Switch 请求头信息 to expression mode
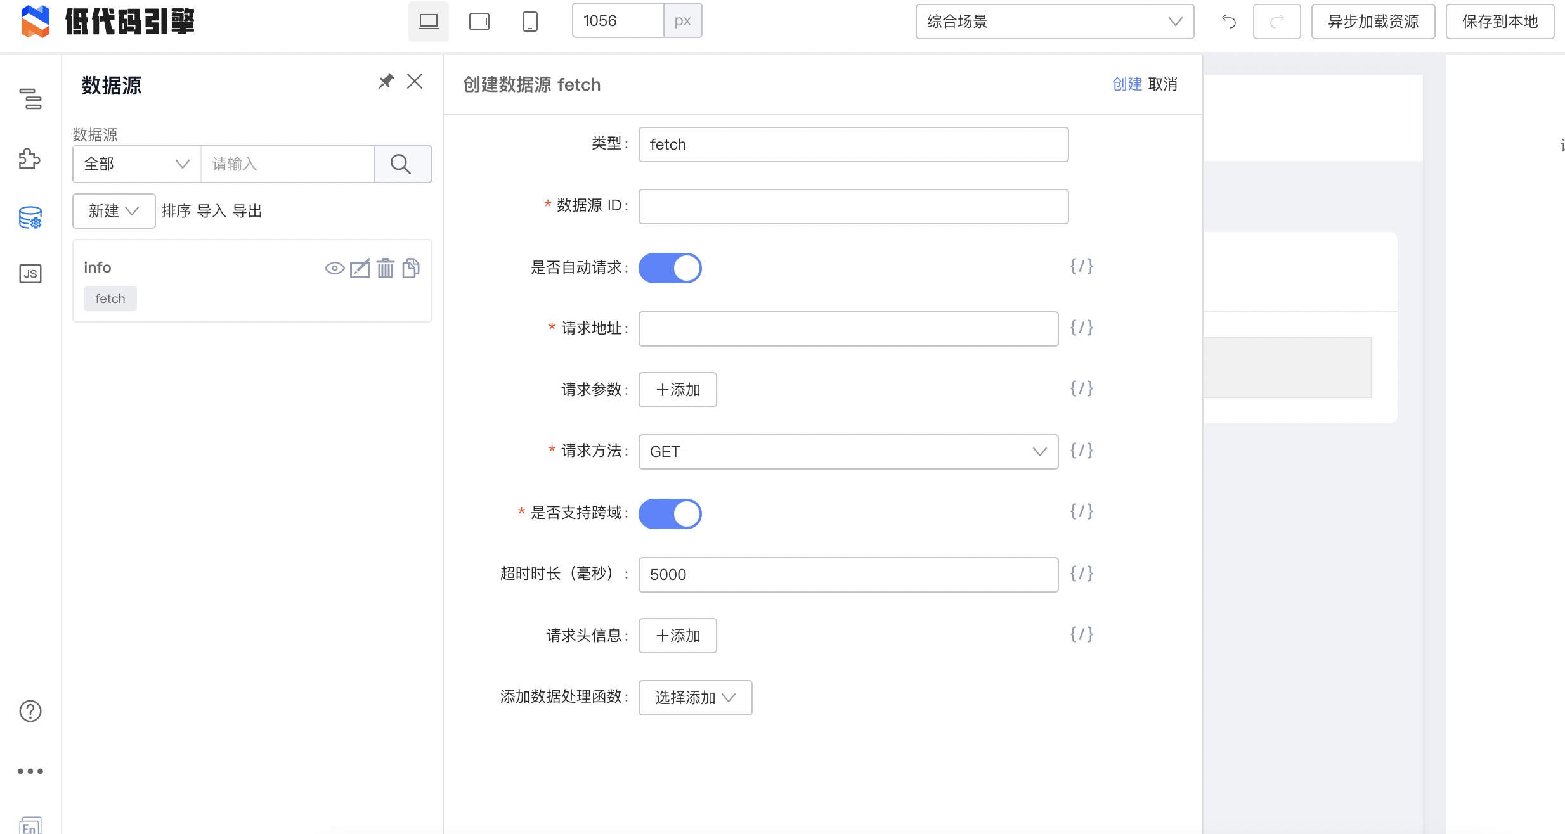1565x834 pixels. pos(1082,634)
